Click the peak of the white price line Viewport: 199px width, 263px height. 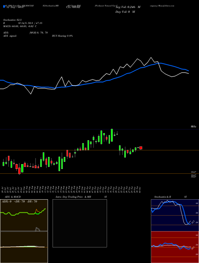[x=151, y=57]
